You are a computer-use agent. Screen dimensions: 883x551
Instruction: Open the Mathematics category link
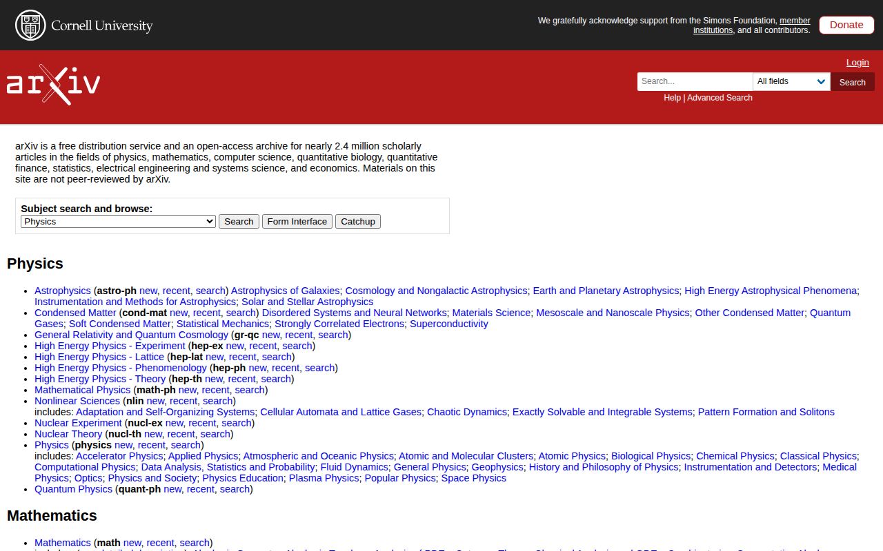pos(62,542)
